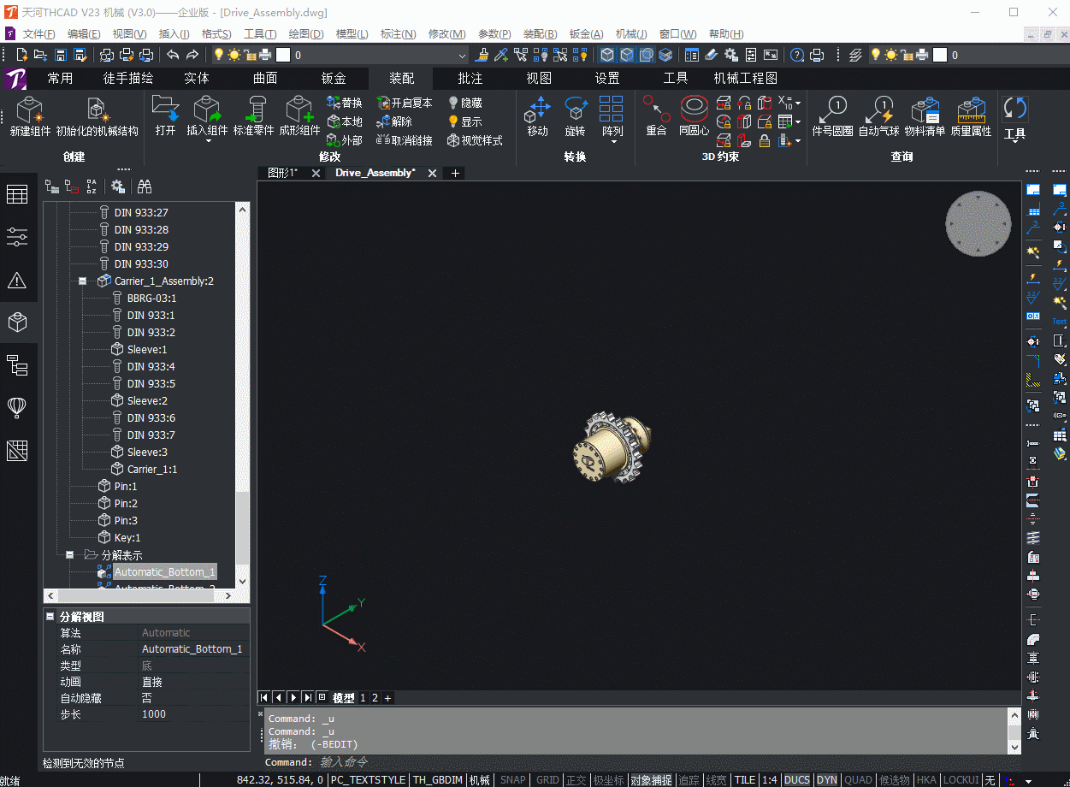Open the 模型(L) menu
Image resolution: width=1070 pixels, height=787 pixels.
pyautogui.click(x=352, y=33)
